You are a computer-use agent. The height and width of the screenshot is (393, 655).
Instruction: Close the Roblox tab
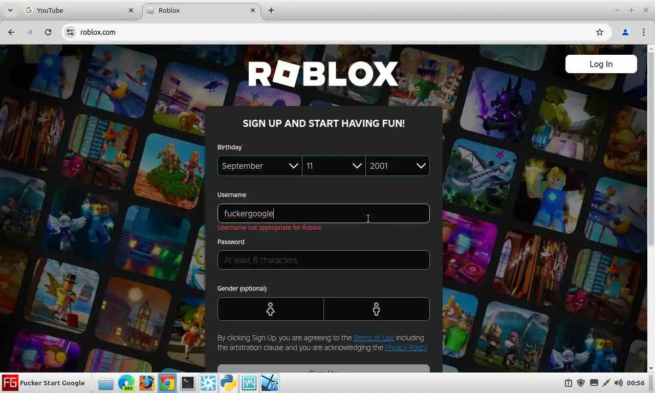253,10
